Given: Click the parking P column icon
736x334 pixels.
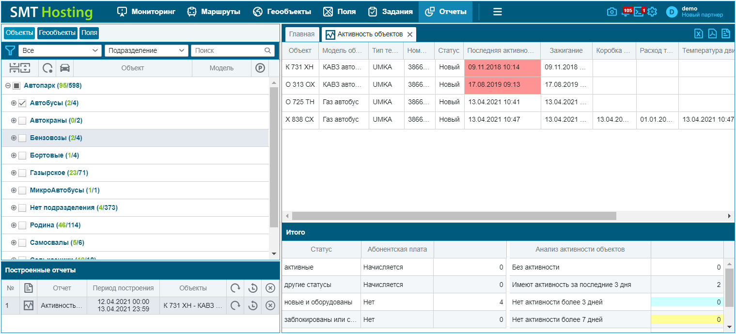Looking at the screenshot, I should (x=260, y=68).
